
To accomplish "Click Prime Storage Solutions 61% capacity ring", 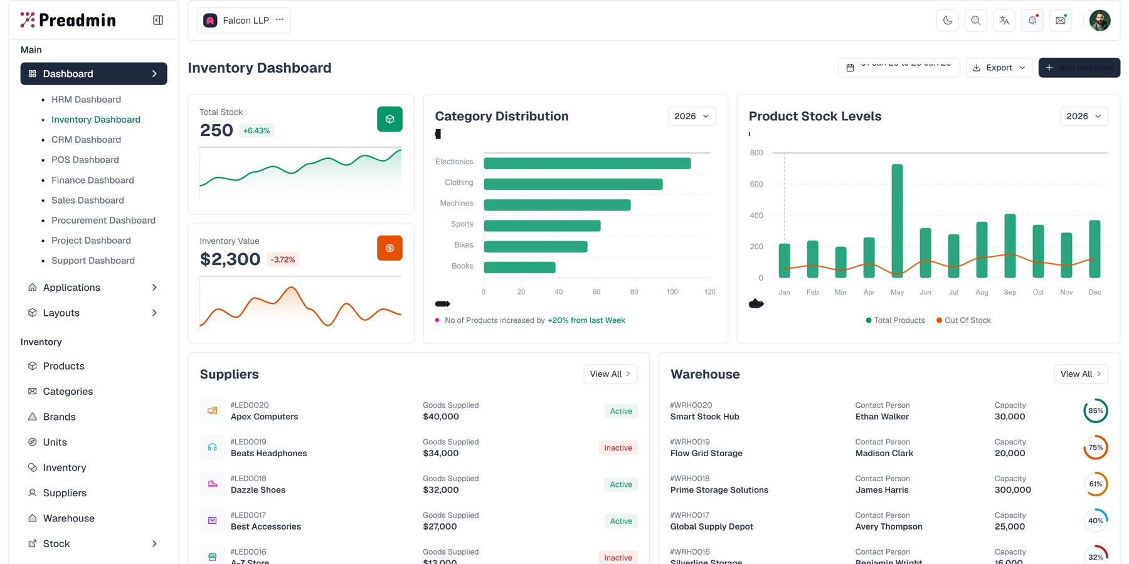I will pyautogui.click(x=1096, y=484).
